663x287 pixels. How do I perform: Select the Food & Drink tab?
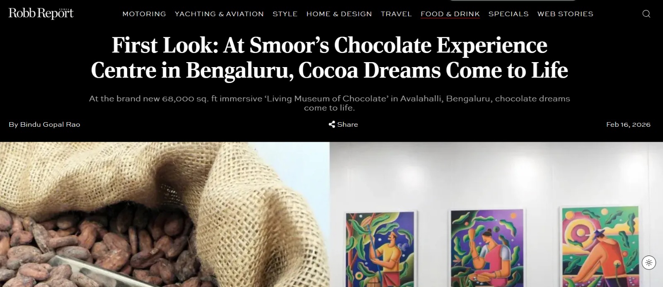pyautogui.click(x=450, y=14)
